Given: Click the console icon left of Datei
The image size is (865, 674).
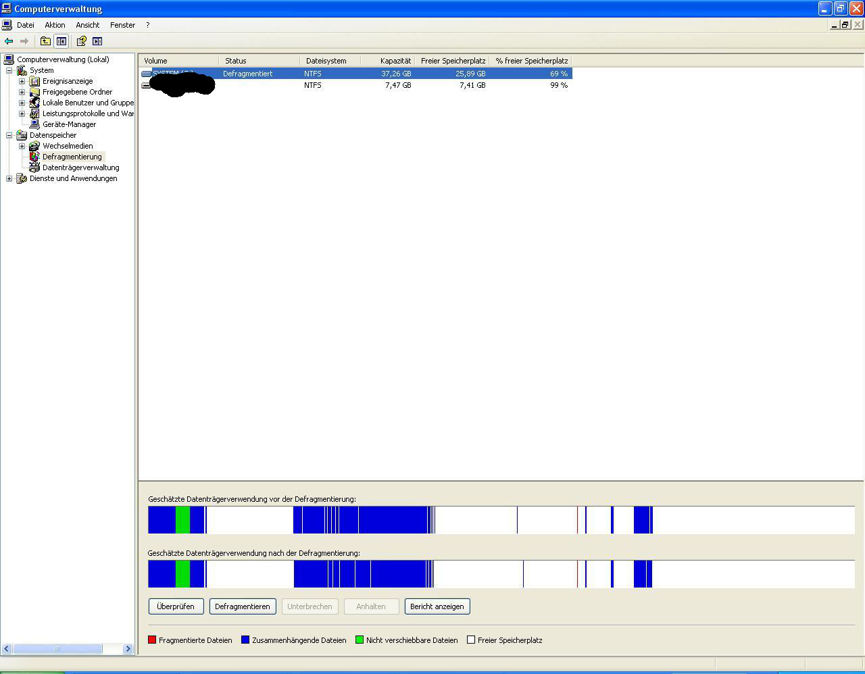Looking at the screenshot, I should coord(7,25).
